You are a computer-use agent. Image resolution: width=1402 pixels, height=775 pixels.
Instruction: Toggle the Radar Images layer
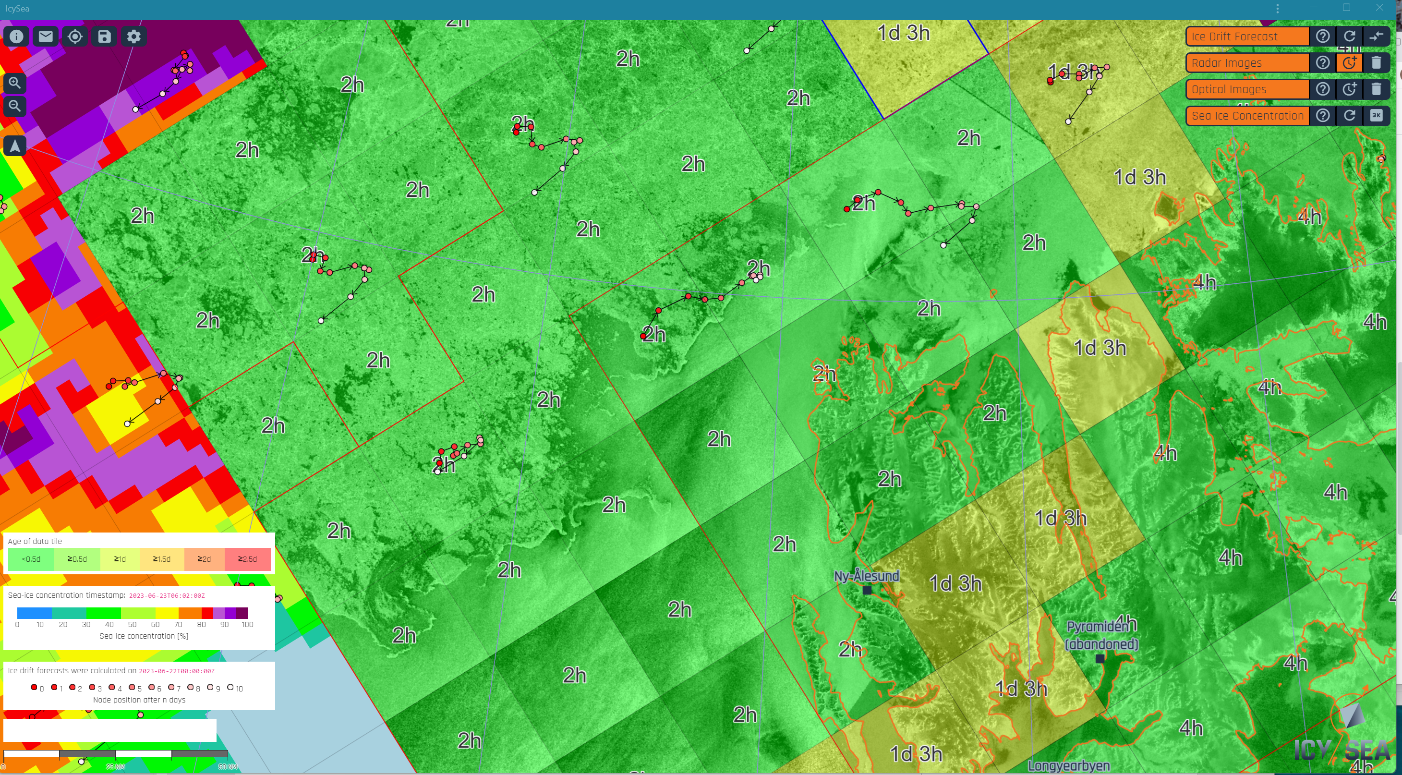tap(1247, 62)
